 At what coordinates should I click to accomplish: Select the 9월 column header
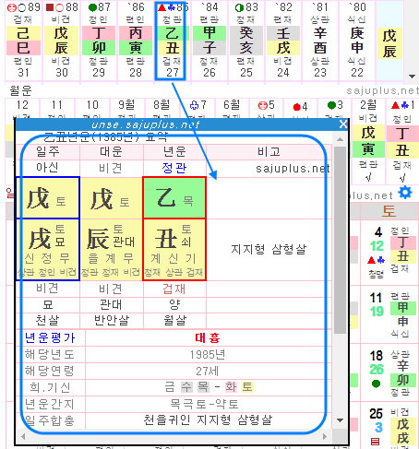(x=126, y=105)
